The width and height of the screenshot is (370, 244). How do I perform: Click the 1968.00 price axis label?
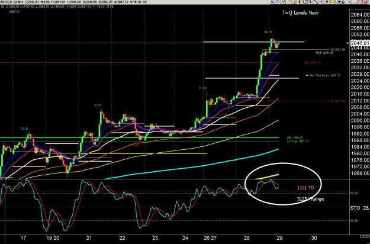click(360, 173)
